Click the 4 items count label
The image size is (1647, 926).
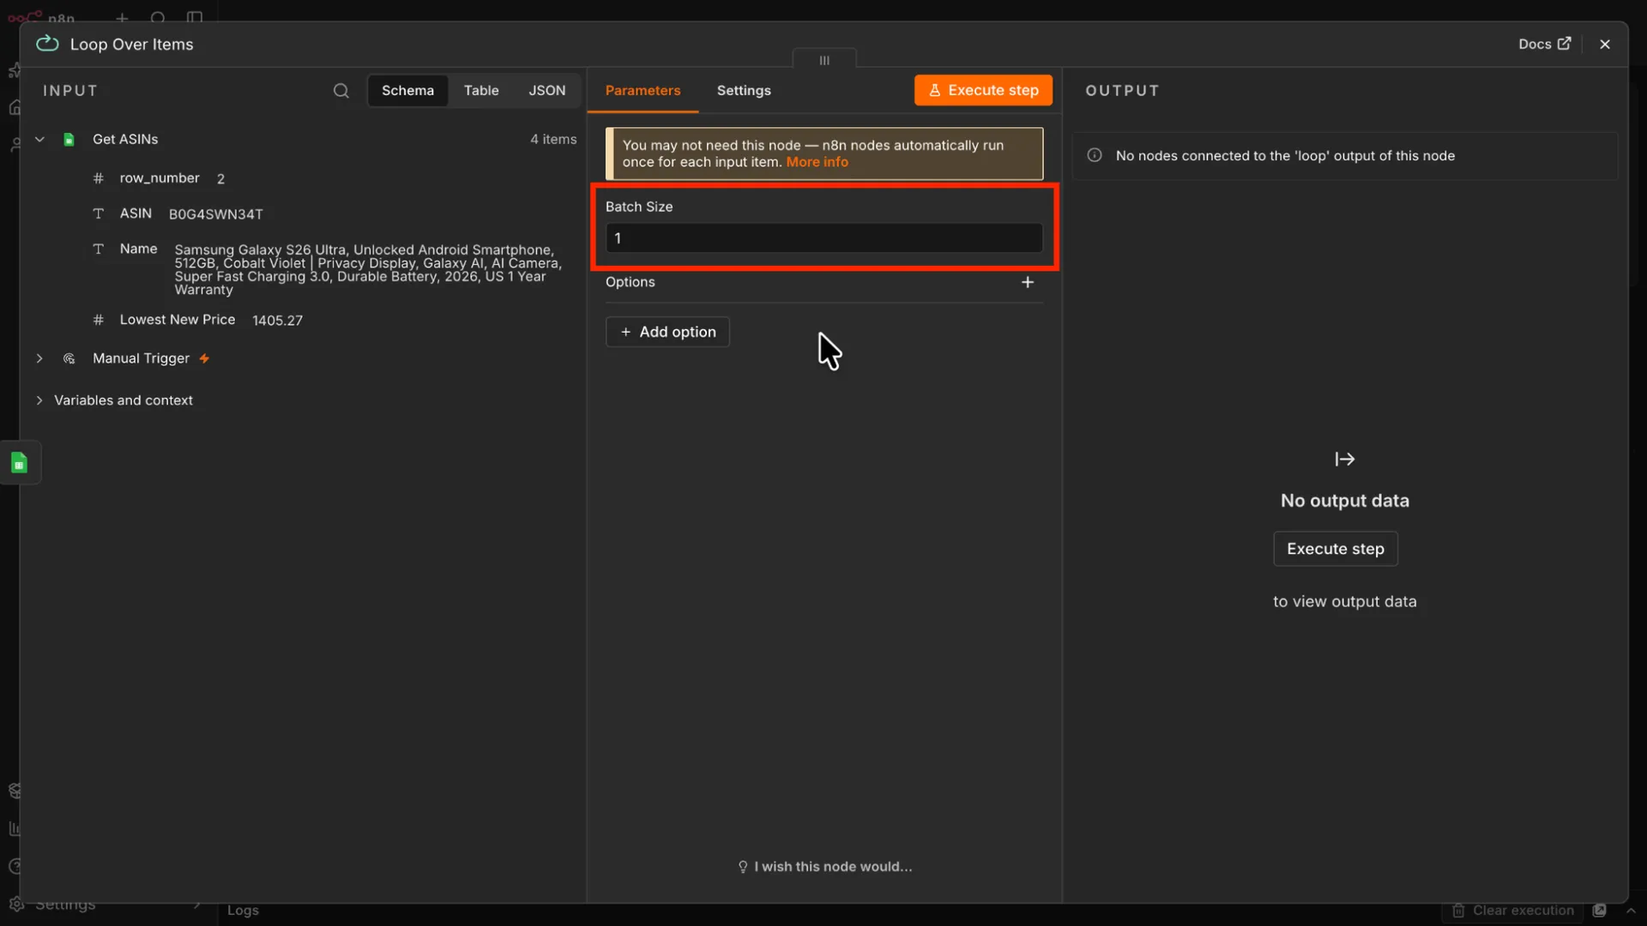(553, 139)
